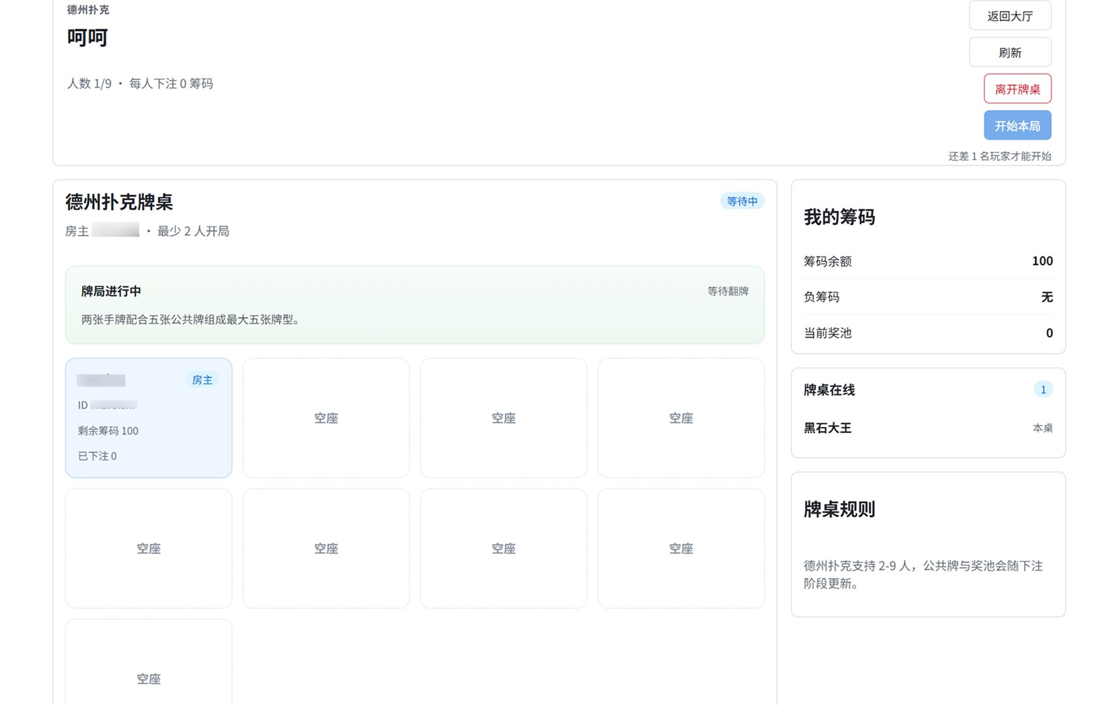
Task: Click the 牌局进行中 heading
Action: tap(112, 291)
